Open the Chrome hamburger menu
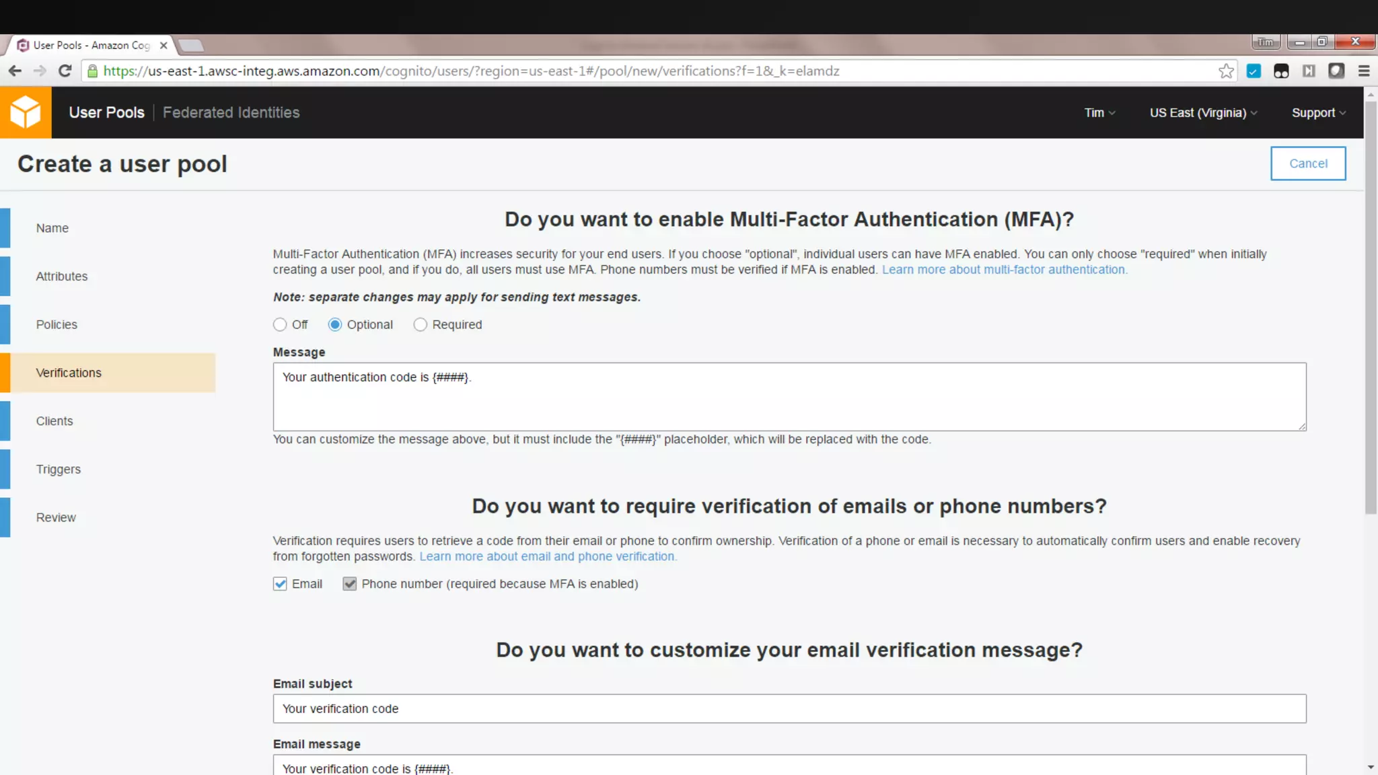The height and width of the screenshot is (775, 1378). pos(1364,71)
